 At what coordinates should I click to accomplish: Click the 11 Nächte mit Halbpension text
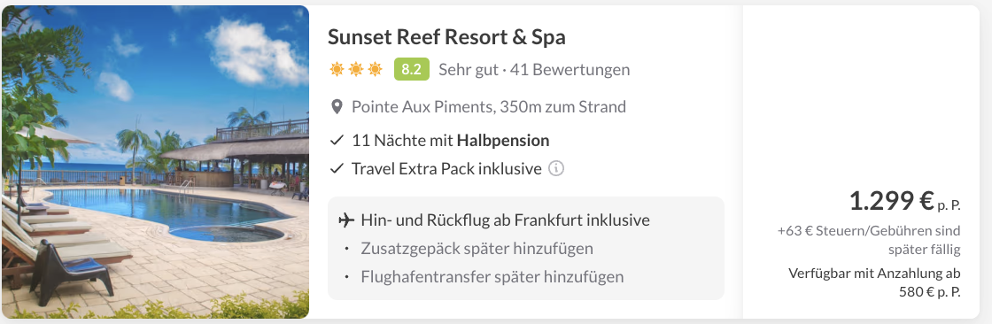[x=451, y=141]
